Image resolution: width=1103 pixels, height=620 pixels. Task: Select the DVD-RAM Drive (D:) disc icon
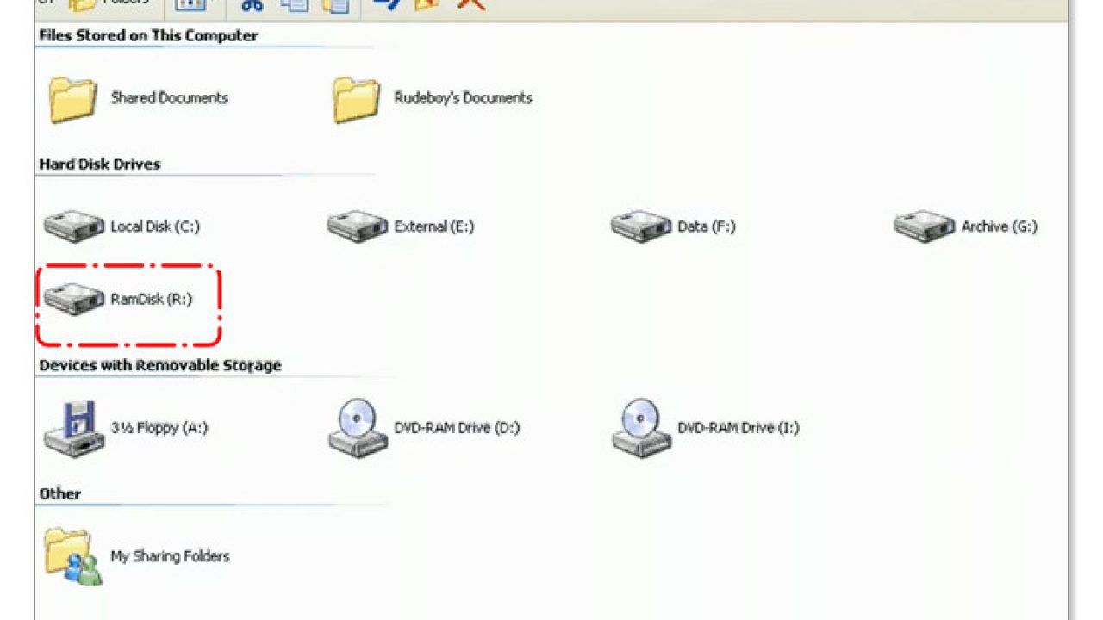pos(358,428)
